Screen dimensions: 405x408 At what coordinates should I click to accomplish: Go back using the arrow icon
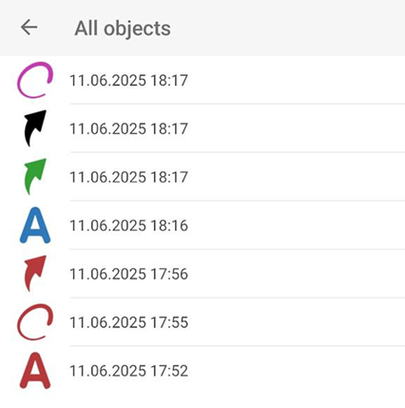29,28
